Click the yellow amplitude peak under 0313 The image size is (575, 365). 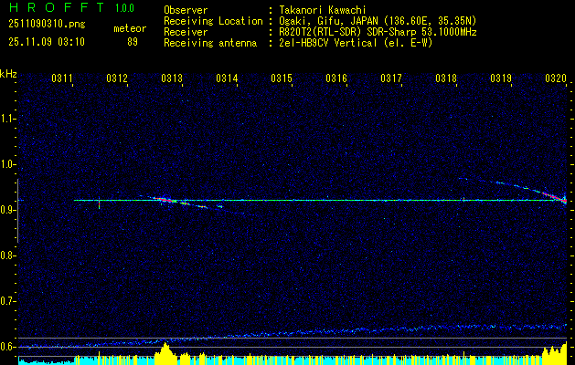(165, 349)
